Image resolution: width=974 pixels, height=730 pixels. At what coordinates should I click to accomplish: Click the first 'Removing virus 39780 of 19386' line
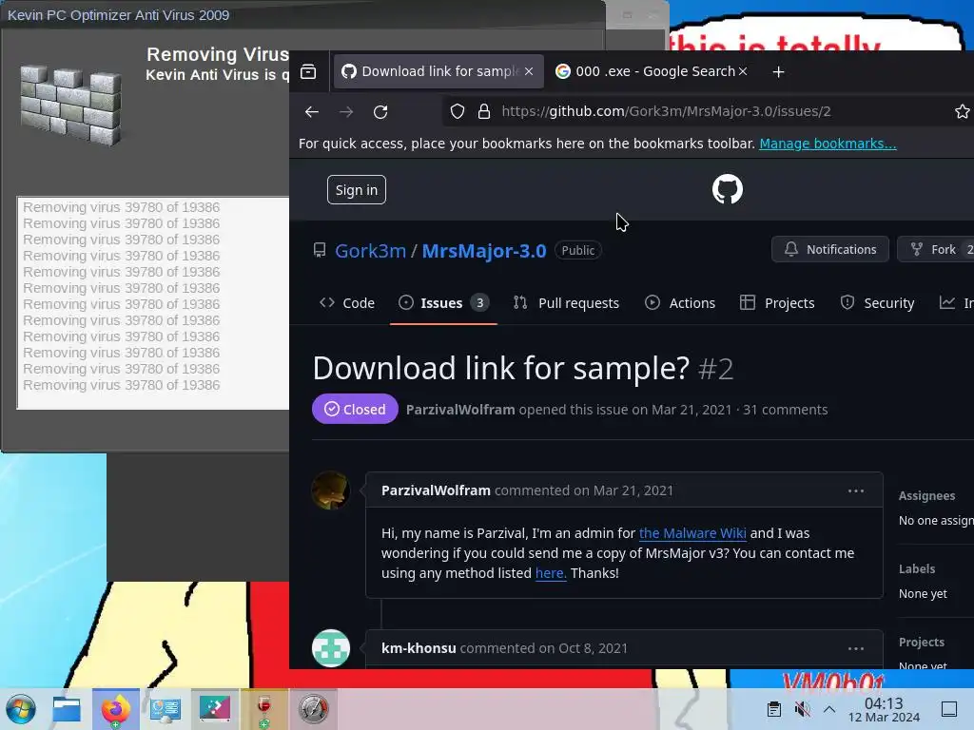coord(121,207)
